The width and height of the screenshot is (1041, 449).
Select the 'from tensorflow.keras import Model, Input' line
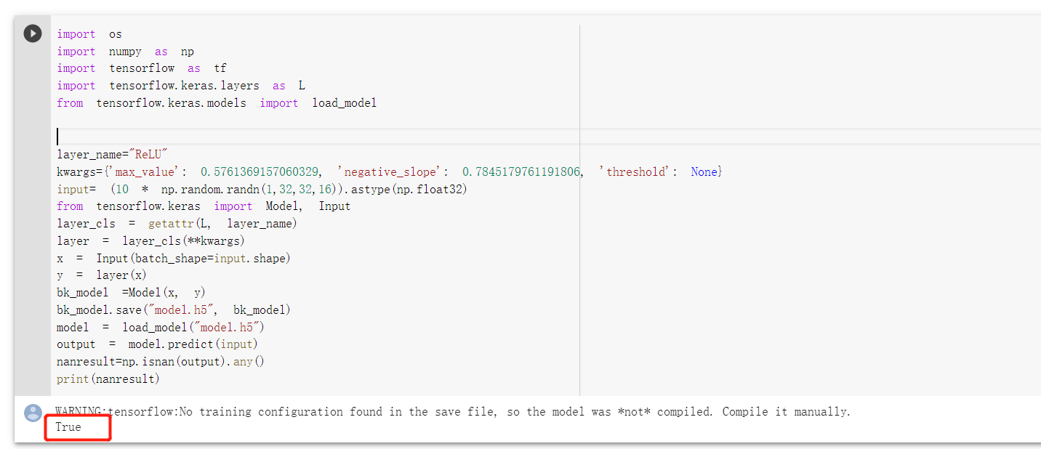coord(204,206)
